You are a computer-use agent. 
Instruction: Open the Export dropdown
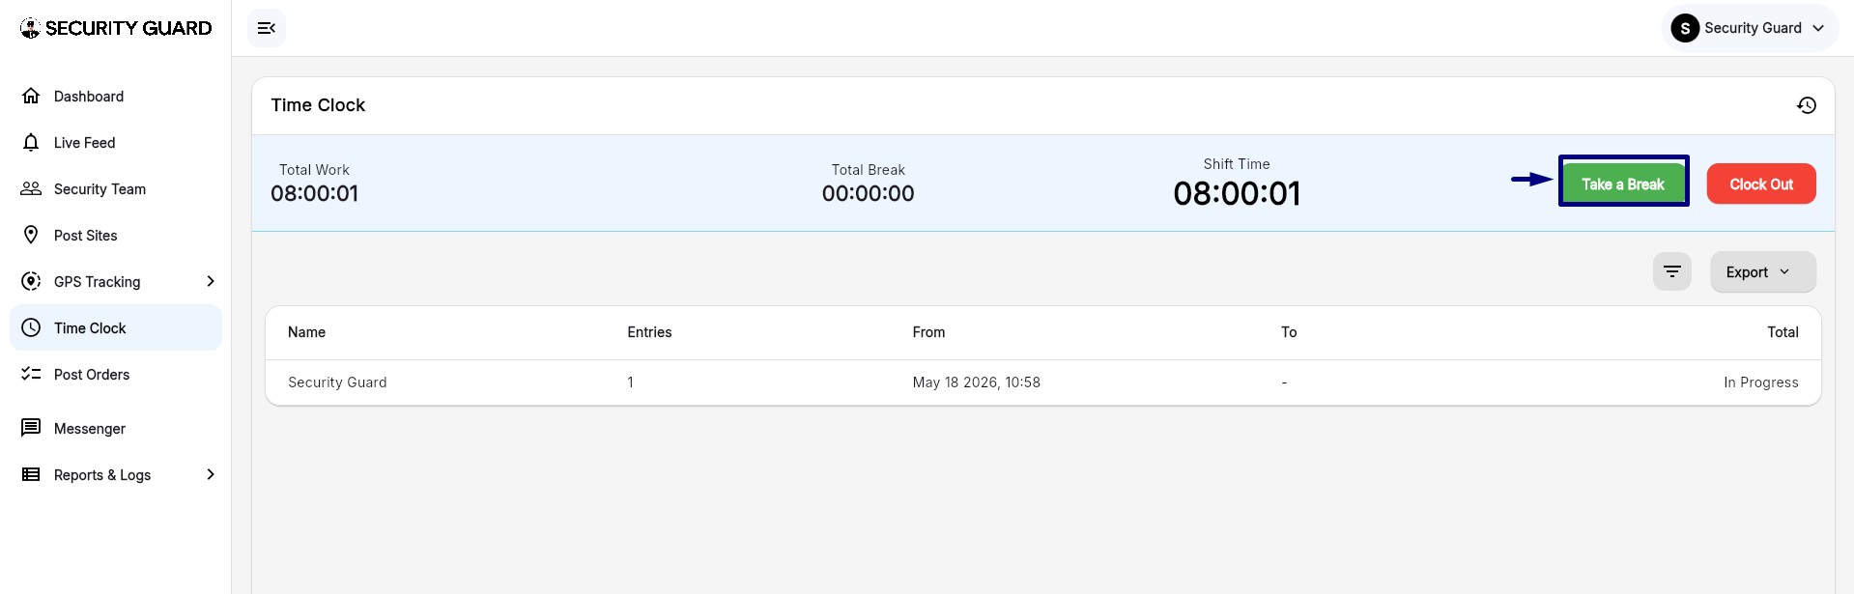(x=1763, y=271)
